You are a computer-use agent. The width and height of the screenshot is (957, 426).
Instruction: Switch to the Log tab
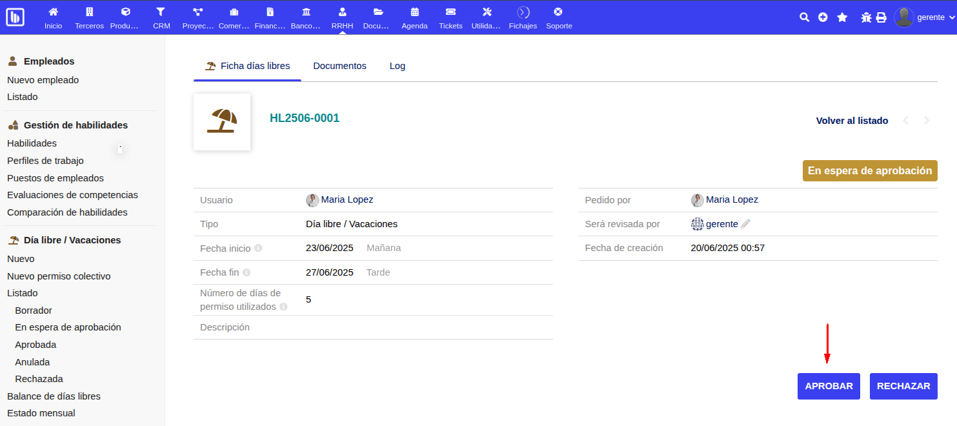pos(398,66)
